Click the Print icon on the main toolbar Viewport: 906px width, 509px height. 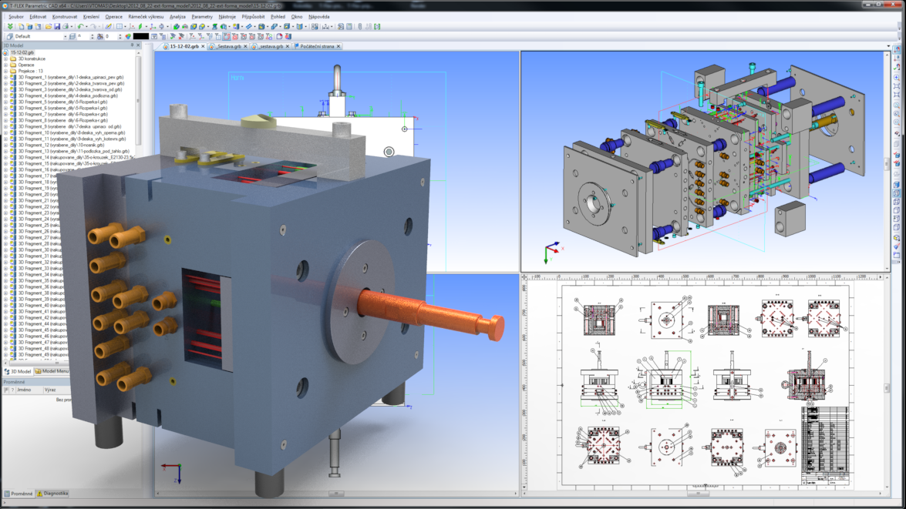tap(65, 25)
